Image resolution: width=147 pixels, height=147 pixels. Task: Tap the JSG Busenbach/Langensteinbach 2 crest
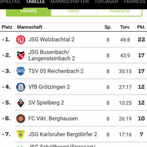point(21,55)
